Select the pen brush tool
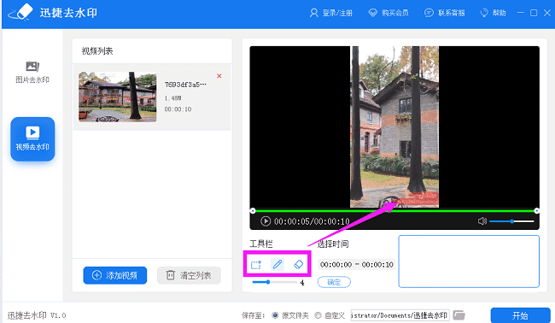Screen dimensions: 555x323 coord(277,264)
